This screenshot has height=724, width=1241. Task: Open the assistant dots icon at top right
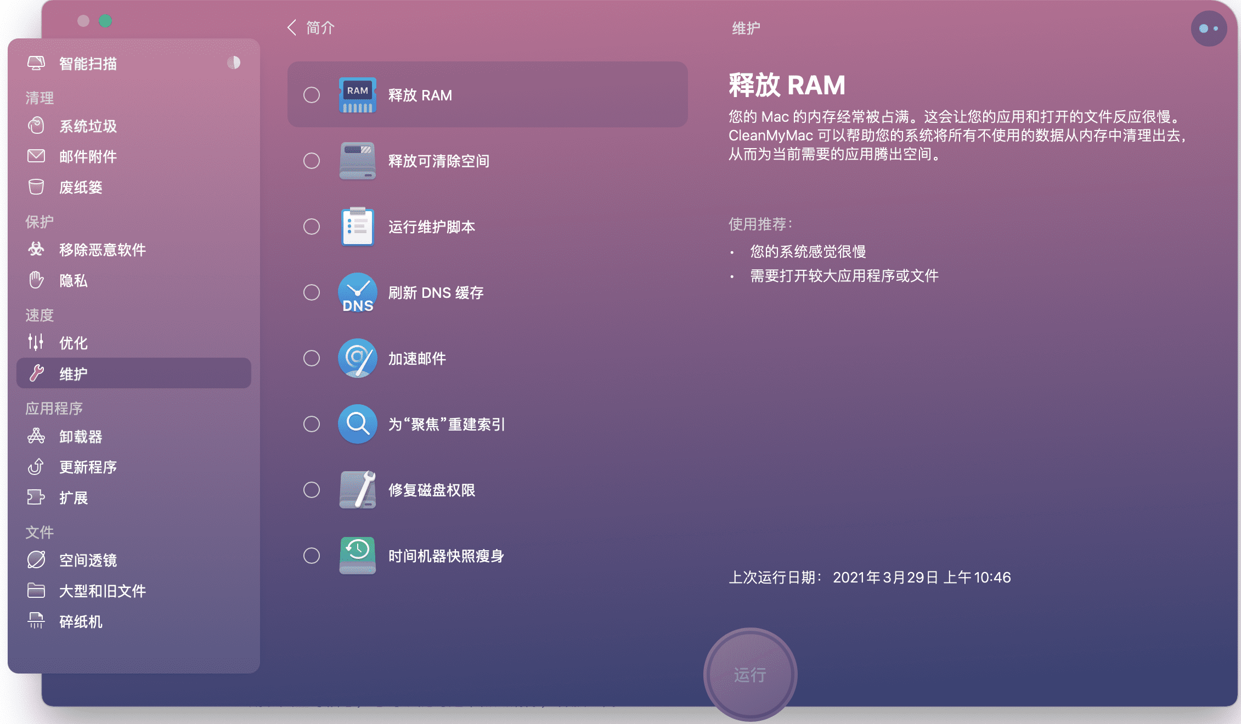[1209, 29]
